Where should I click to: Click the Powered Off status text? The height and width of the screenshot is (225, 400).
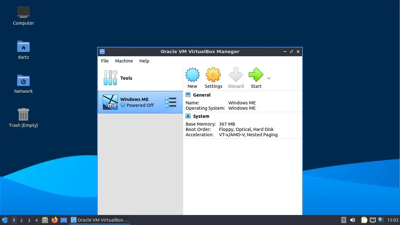tap(140, 105)
